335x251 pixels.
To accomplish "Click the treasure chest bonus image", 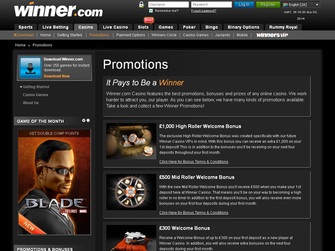I will (131, 141).
